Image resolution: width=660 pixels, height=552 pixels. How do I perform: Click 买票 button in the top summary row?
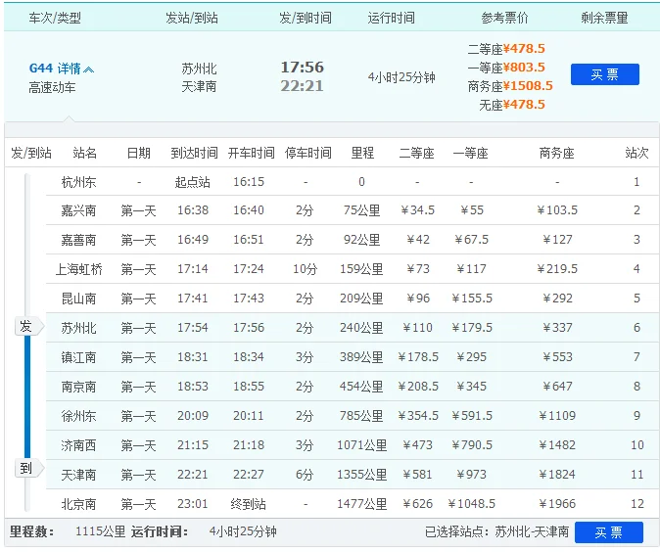tap(604, 74)
